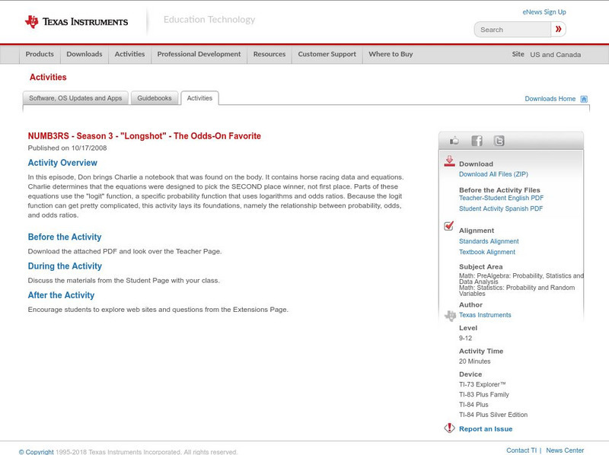609x455 pixels.
Task: Download All Files (ZIP) link
Action: pos(493,174)
